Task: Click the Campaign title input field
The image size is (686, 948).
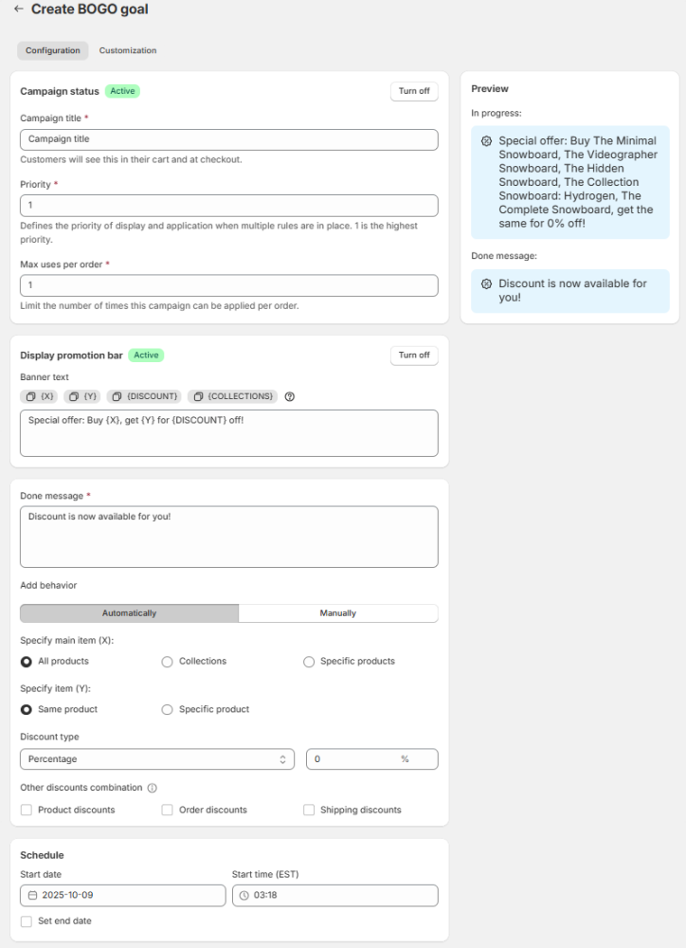Action: 228,139
